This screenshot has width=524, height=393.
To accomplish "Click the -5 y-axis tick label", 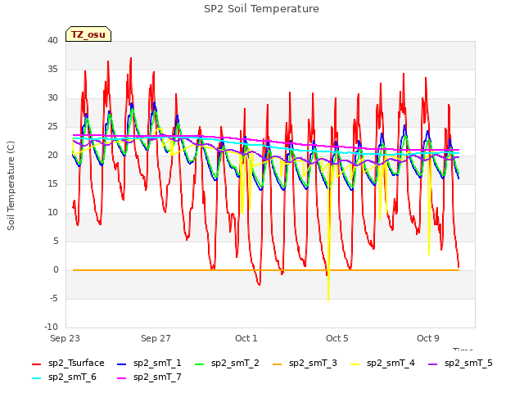I will (54, 298).
